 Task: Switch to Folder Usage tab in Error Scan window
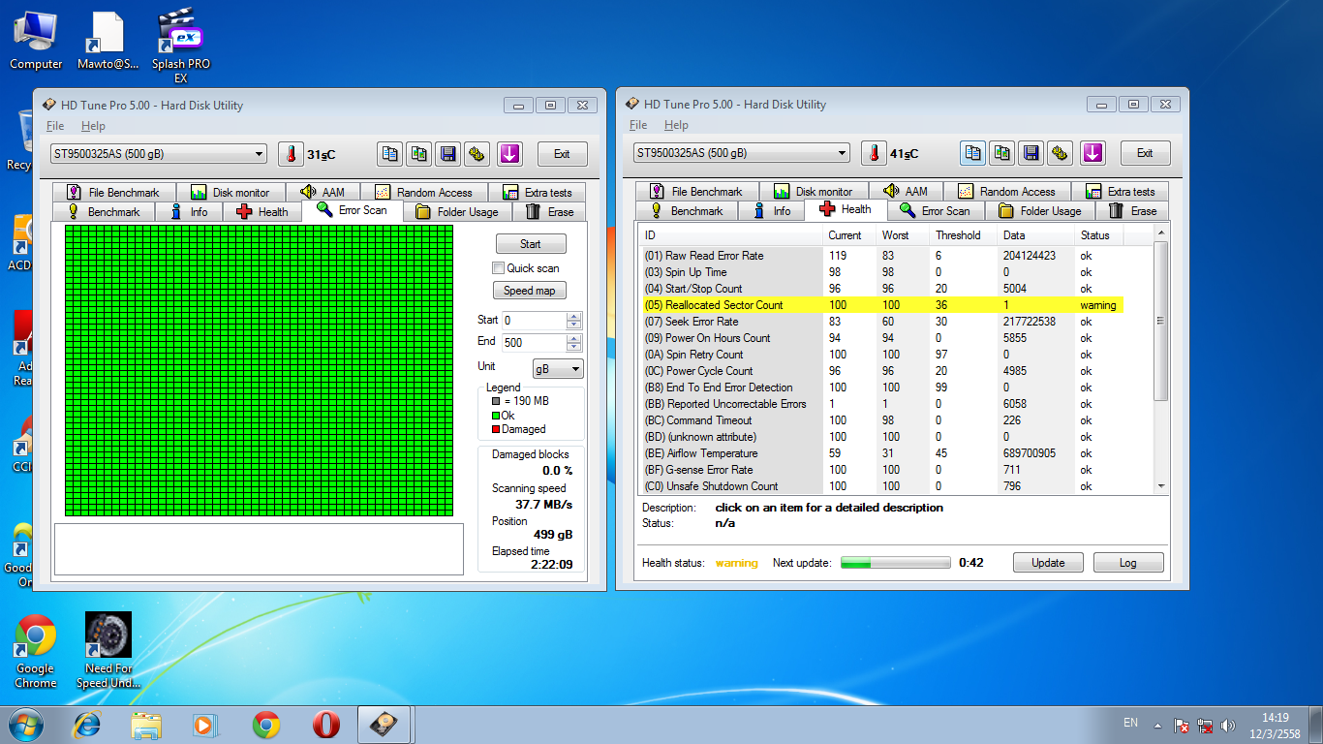457,212
